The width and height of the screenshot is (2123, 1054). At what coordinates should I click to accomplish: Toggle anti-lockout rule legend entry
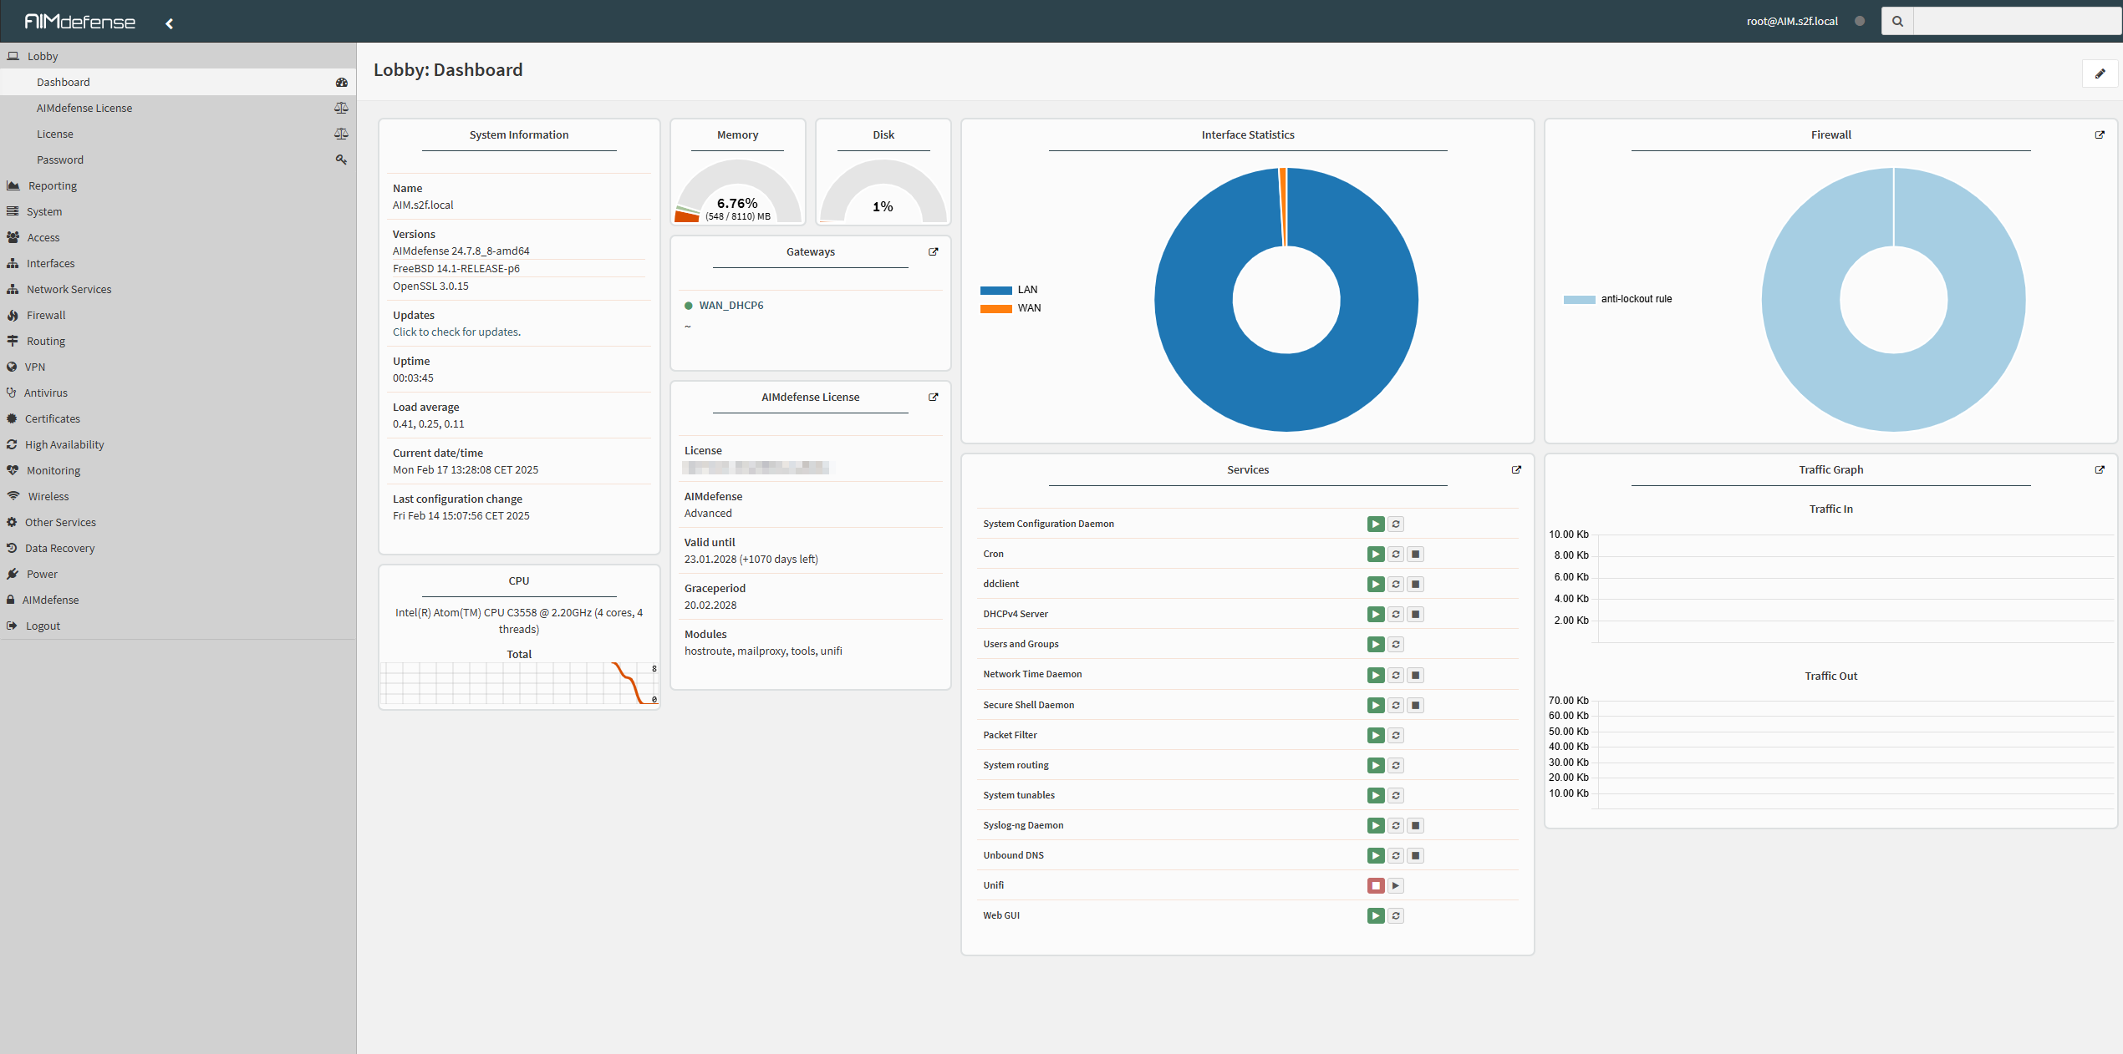coord(1617,299)
